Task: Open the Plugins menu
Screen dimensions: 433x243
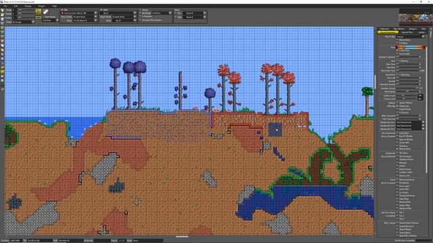Action: [42, 6]
